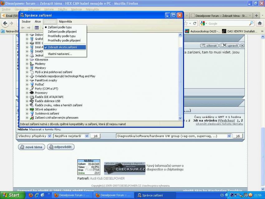
Task: Click the nové téma button
Action: (x=31, y=147)
